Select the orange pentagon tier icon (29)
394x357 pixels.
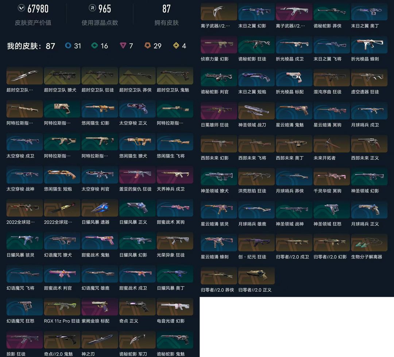coord(147,46)
